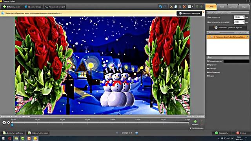Click the black fill color swatch
This screenshot has width=251, height=141.
(x=236, y=61)
